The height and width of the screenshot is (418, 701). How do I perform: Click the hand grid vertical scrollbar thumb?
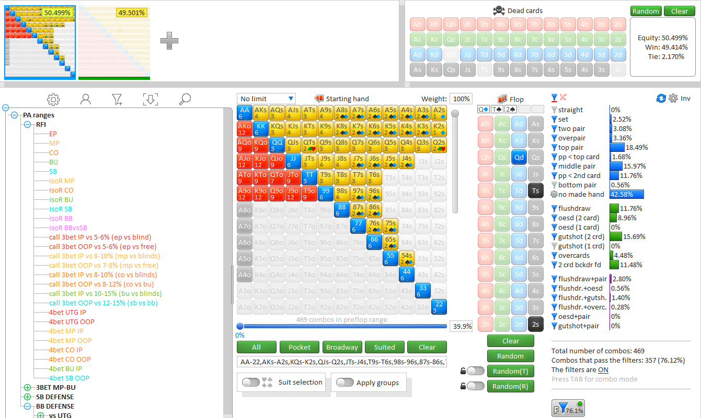pyautogui.click(x=455, y=113)
